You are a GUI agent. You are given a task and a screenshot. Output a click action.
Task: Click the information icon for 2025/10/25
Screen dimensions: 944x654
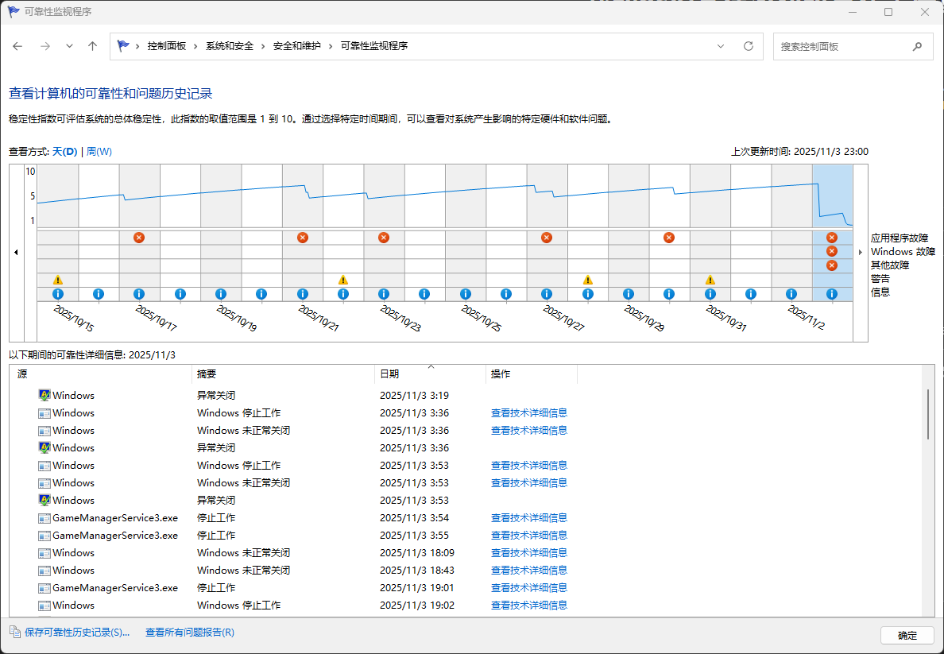(466, 294)
